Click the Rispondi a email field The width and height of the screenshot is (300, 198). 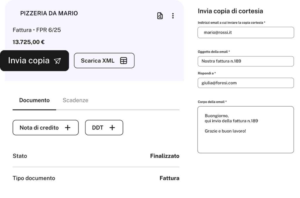click(246, 83)
